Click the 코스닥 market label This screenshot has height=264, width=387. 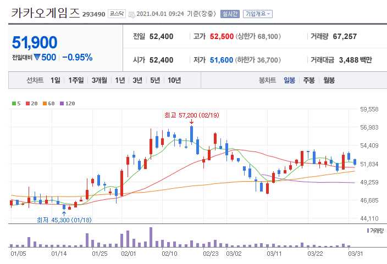[117, 14]
